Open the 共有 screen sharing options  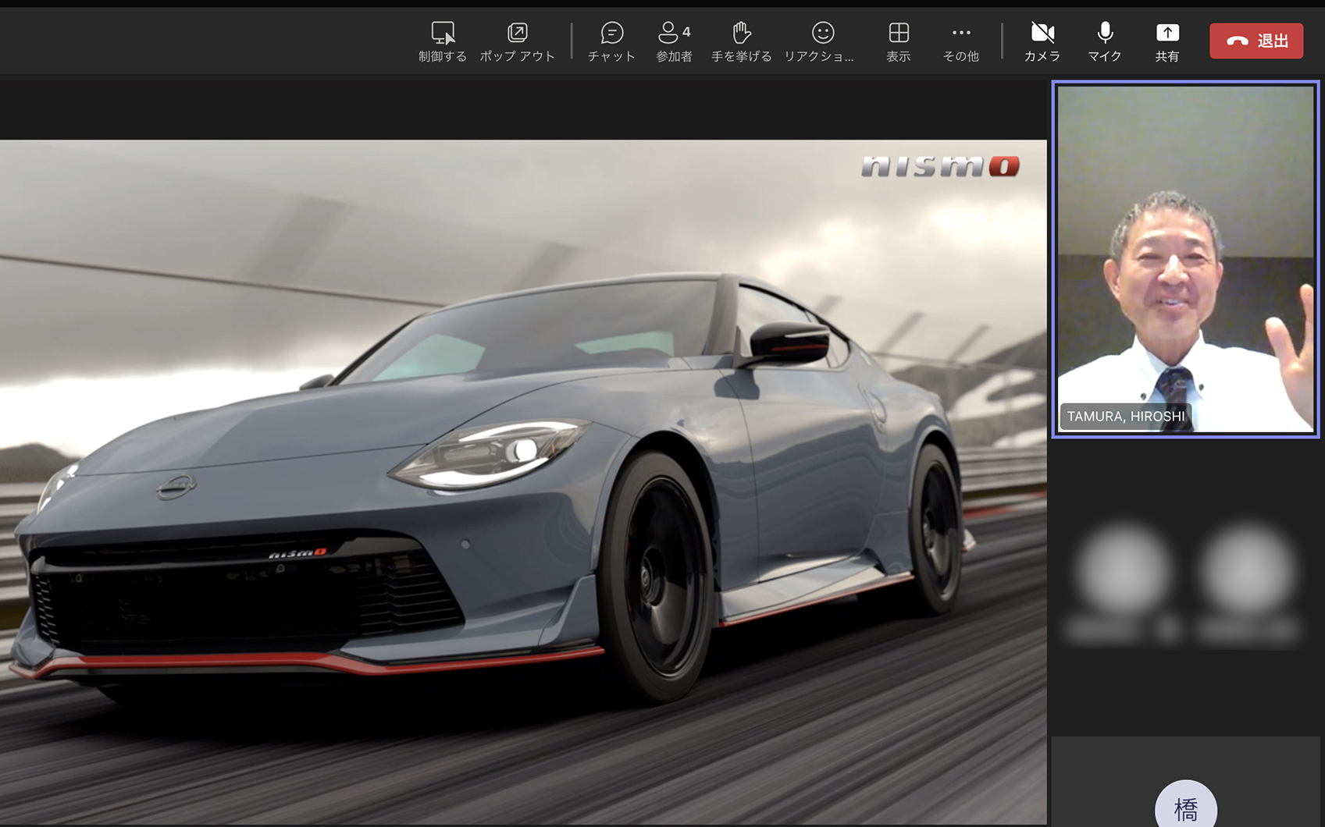1166,41
